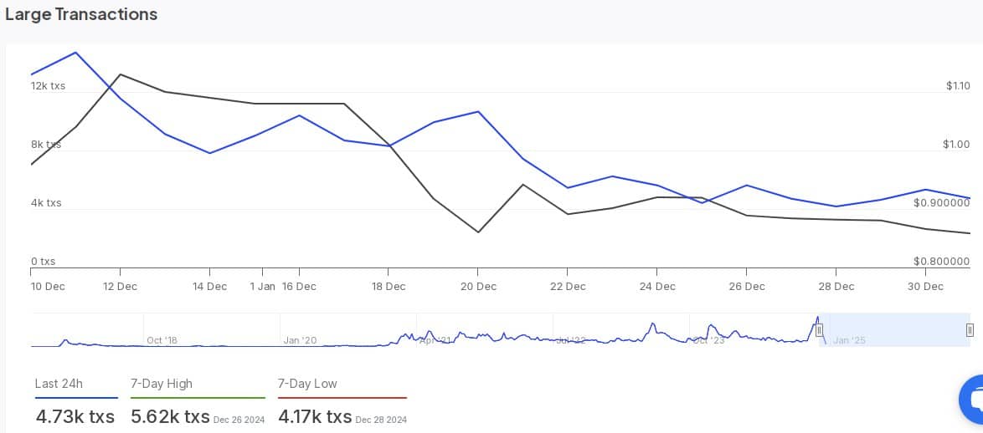The height and width of the screenshot is (433, 983).
Task: Click the 12 Dec axis label
Action: point(120,286)
